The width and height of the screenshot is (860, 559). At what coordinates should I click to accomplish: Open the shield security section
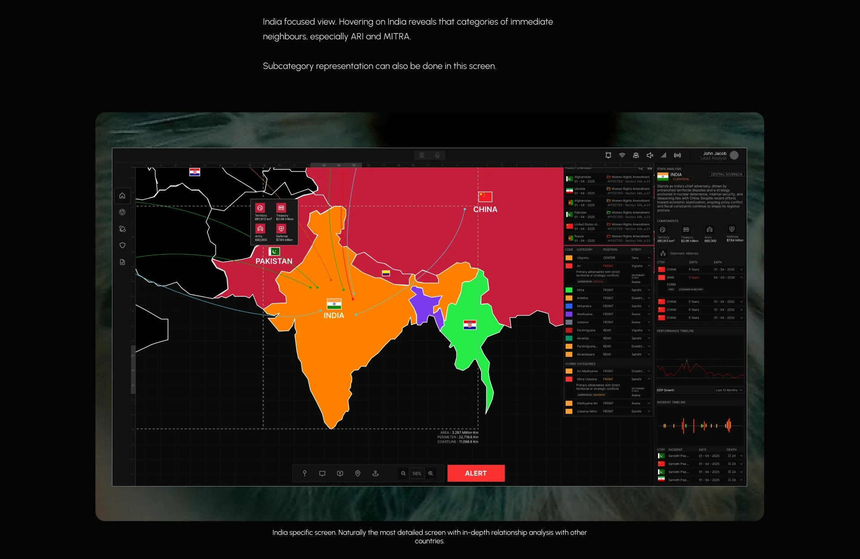click(122, 245)
